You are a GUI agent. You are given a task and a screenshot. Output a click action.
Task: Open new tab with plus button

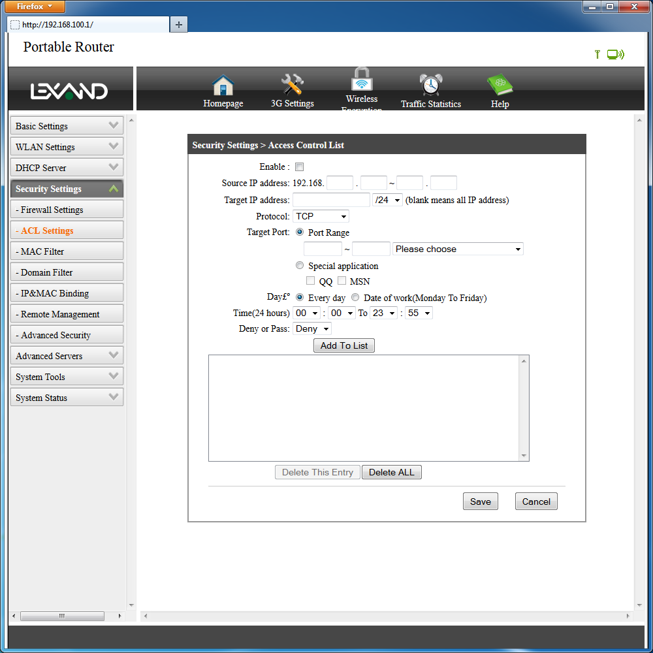pos(179,25)
